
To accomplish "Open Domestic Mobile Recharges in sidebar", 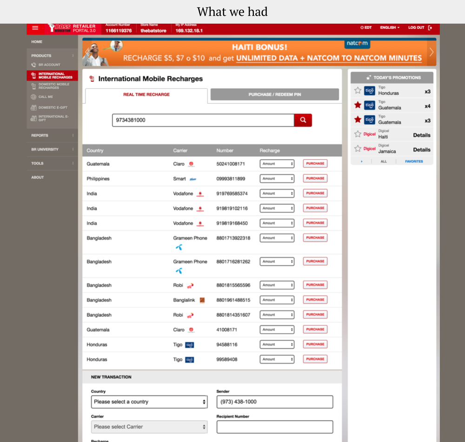I will click(53, 86).
